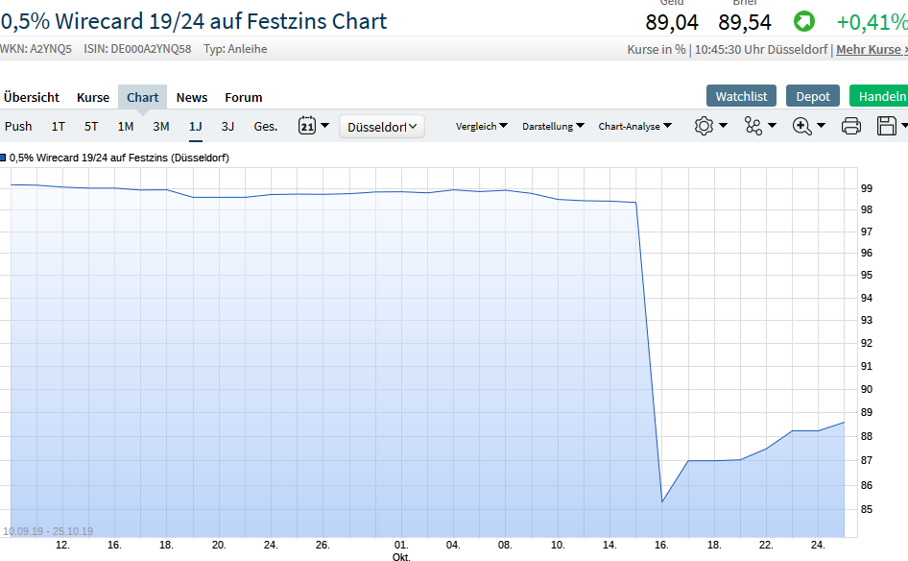Image resolution: width=908 pixels, height=561 pixels.
Task: Expand zoom dropdown arrow
Action: pyautogui.click(x=822, y=126)
